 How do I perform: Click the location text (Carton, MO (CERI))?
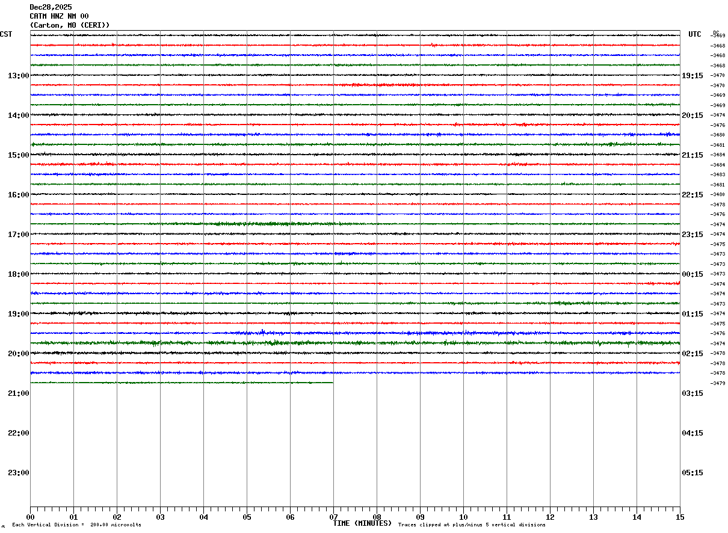[x=70, y=25]
